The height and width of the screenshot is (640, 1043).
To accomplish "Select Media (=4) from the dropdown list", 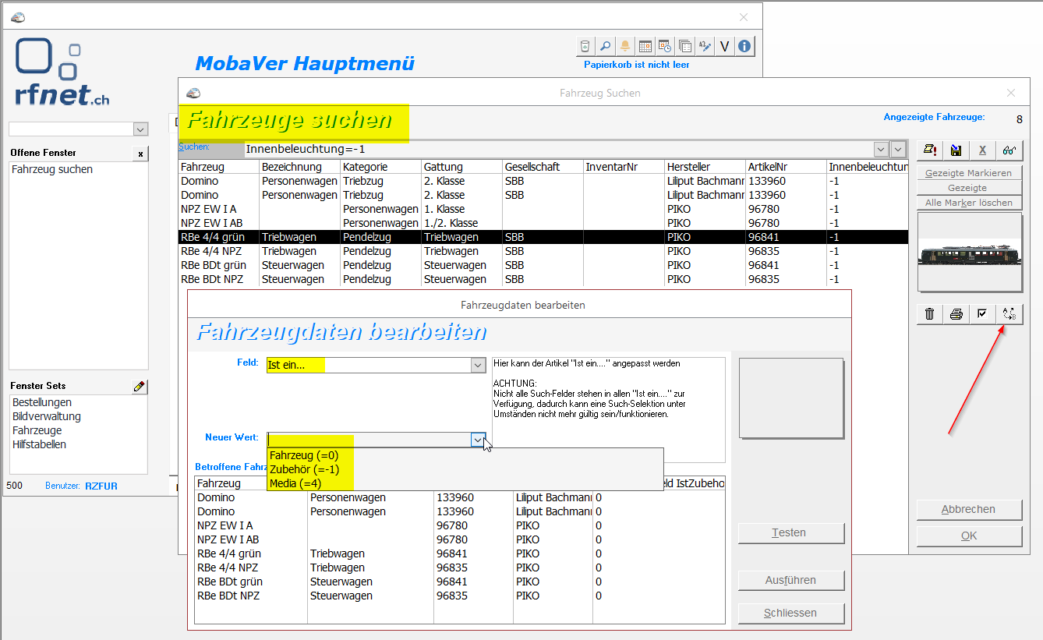I will click(465, 483).
